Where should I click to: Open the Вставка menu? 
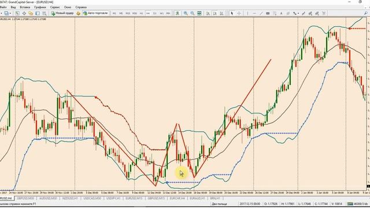(x=25, y=8)
